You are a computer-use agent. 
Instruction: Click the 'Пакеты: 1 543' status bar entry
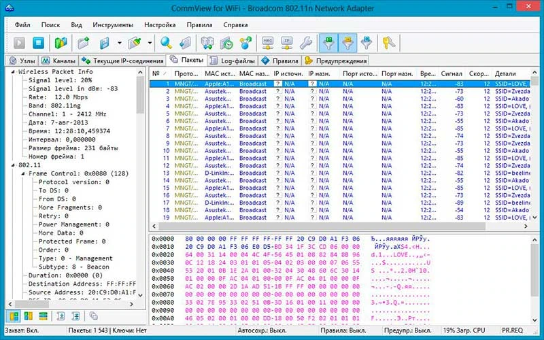coord(88,330)
